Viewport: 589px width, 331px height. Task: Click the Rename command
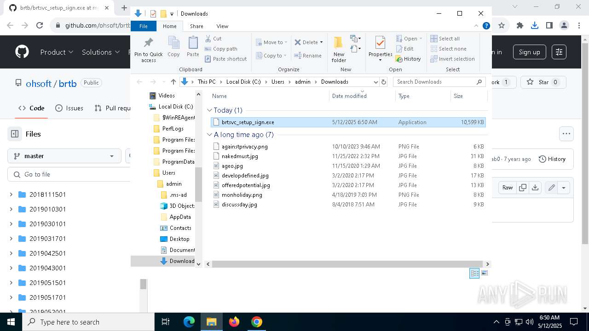308,56
